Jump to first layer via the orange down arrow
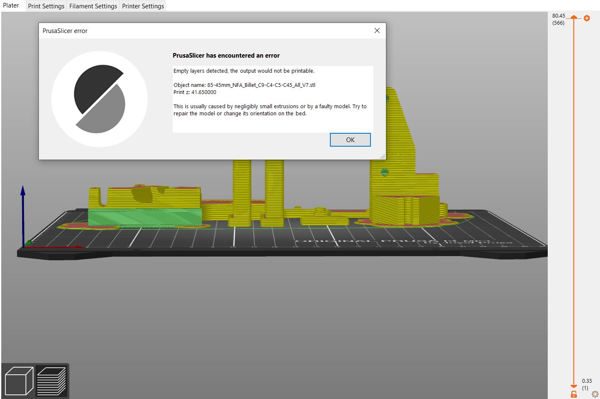The width and height of the screenshot is (600, 399). pyautogui.click(x=573, y=385)
